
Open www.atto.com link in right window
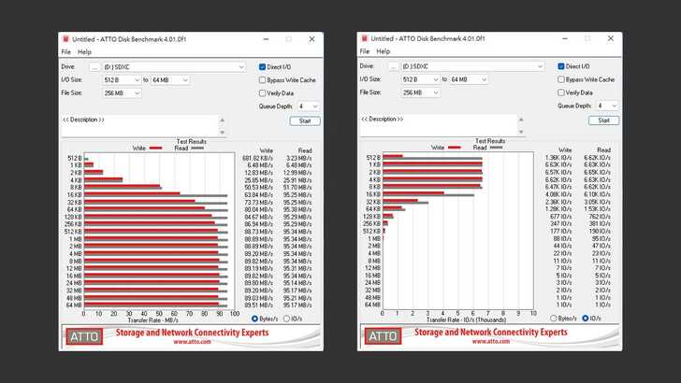pos(491,341)
